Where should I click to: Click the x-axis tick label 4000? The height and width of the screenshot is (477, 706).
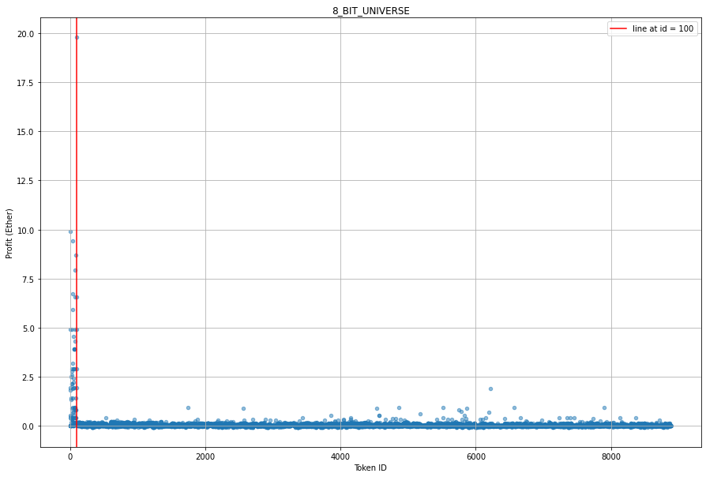pyautogui.click(x=340, y=456)
